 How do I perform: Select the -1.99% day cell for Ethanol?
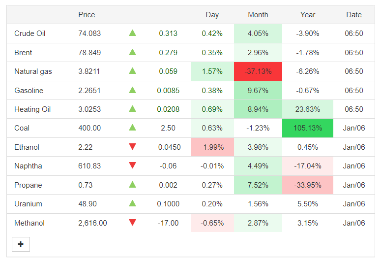point(212,147)
